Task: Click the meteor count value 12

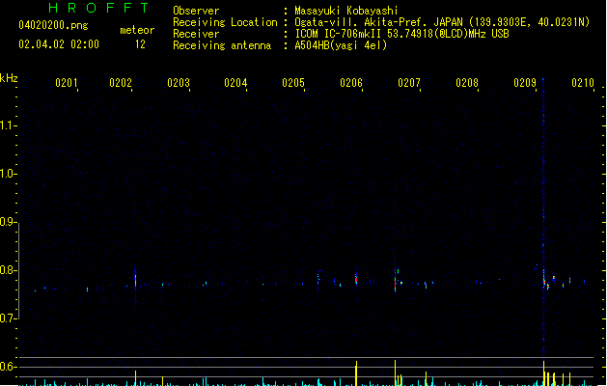Action: click(x=140, y=44)
